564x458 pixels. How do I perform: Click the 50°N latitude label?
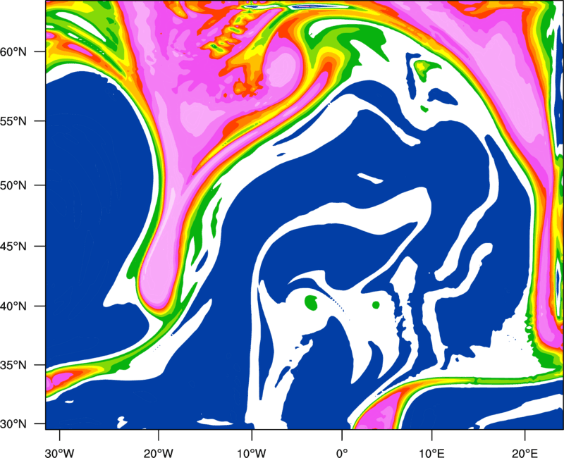click(13, 185)
